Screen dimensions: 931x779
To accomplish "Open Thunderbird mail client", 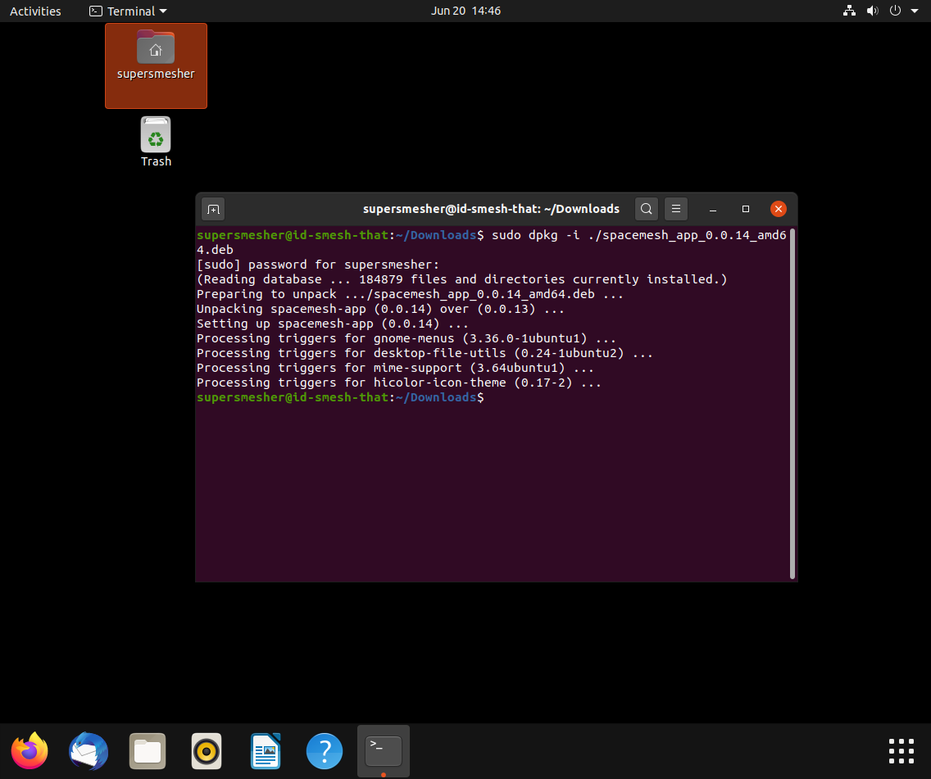I will pyautogui.click(x=88, y=750).
